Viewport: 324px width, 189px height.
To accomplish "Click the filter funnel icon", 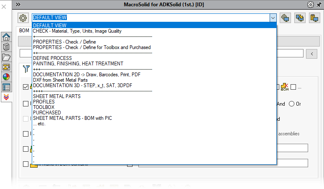I will pos(26,69).
